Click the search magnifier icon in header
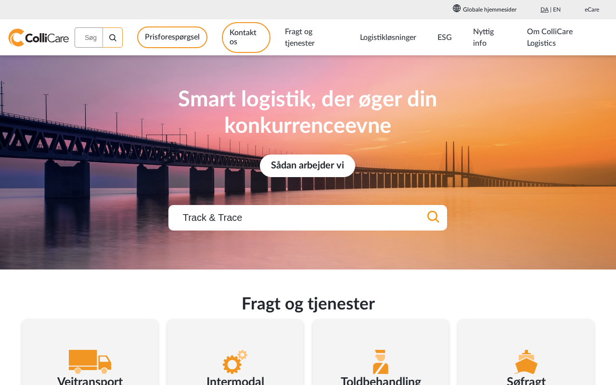Screen dimensions: 616x385 [113, 38]
